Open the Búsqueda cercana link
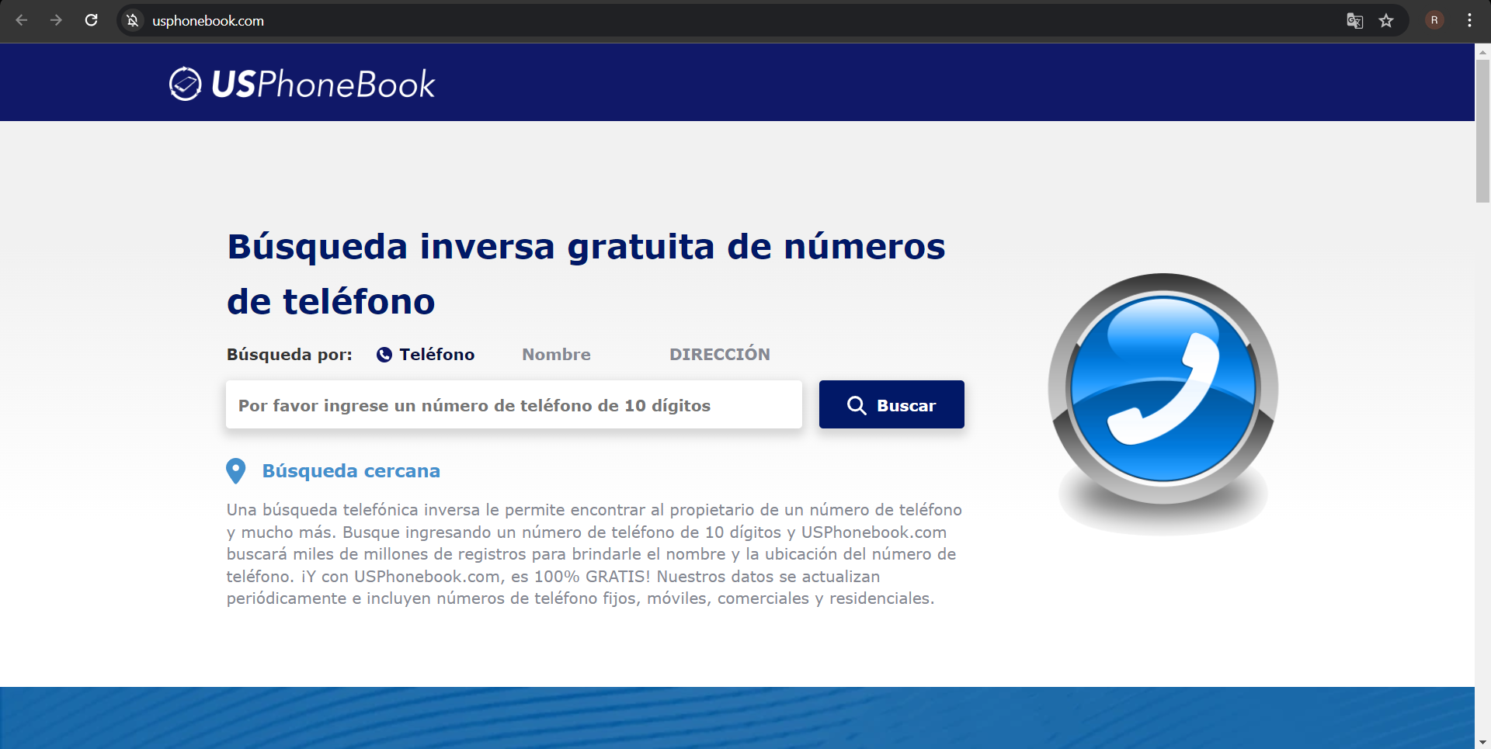Image resolution: width=1491 pixels, height=749 pixels. tap(350, 470)
